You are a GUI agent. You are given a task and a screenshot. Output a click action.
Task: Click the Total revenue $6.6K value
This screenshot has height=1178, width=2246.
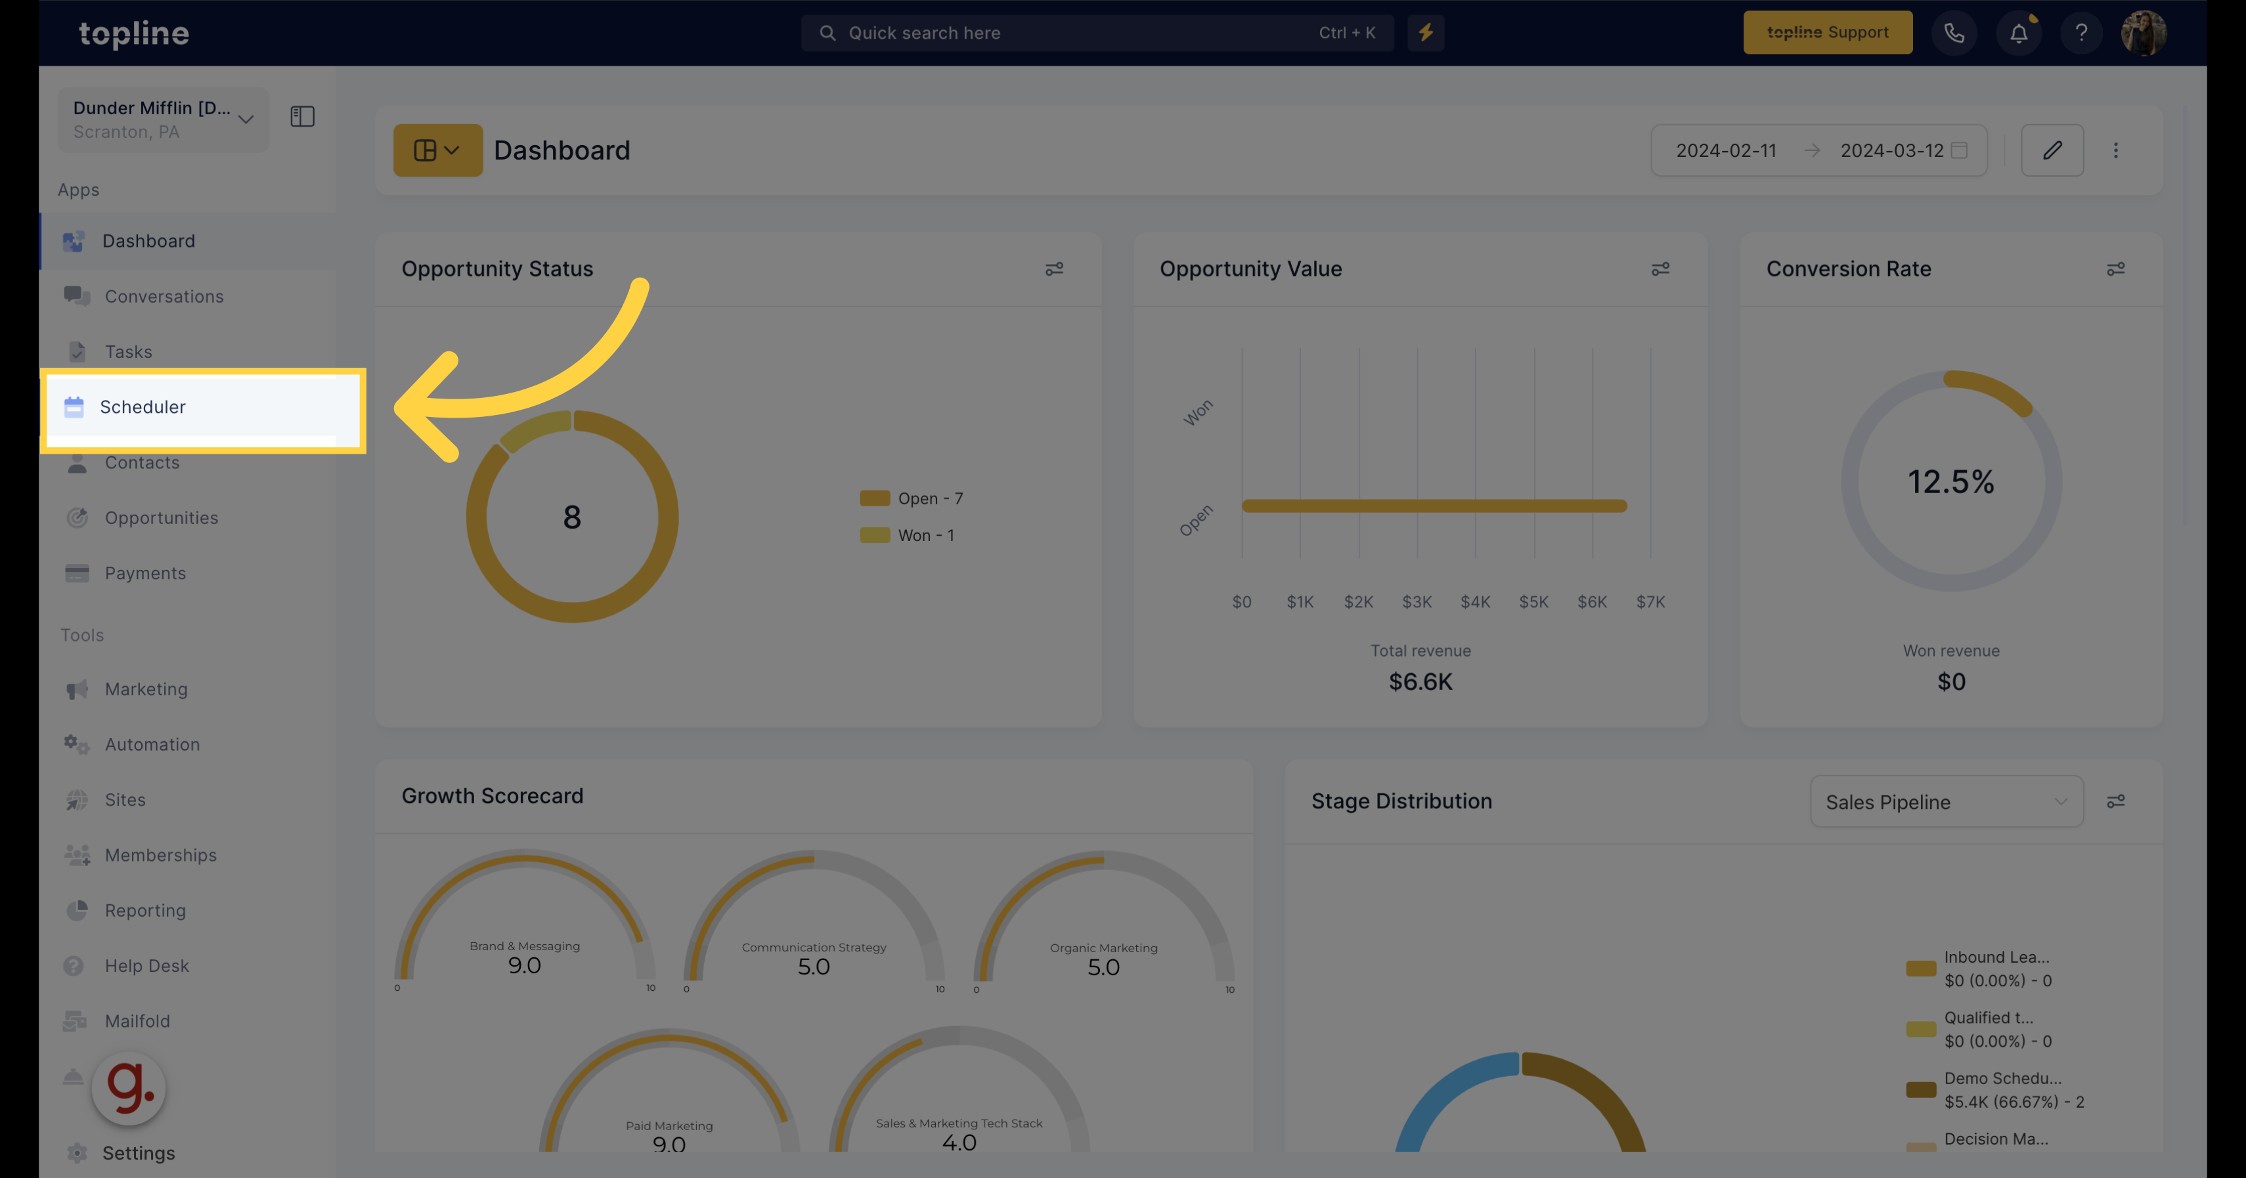[x=1420, y=682]
